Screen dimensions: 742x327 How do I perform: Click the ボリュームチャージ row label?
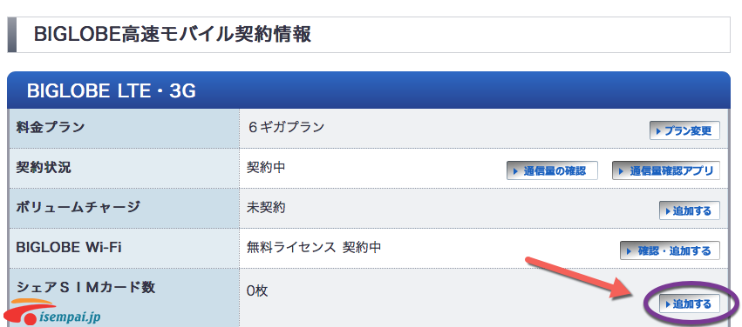pyautogui.click(x=78, y=207)
